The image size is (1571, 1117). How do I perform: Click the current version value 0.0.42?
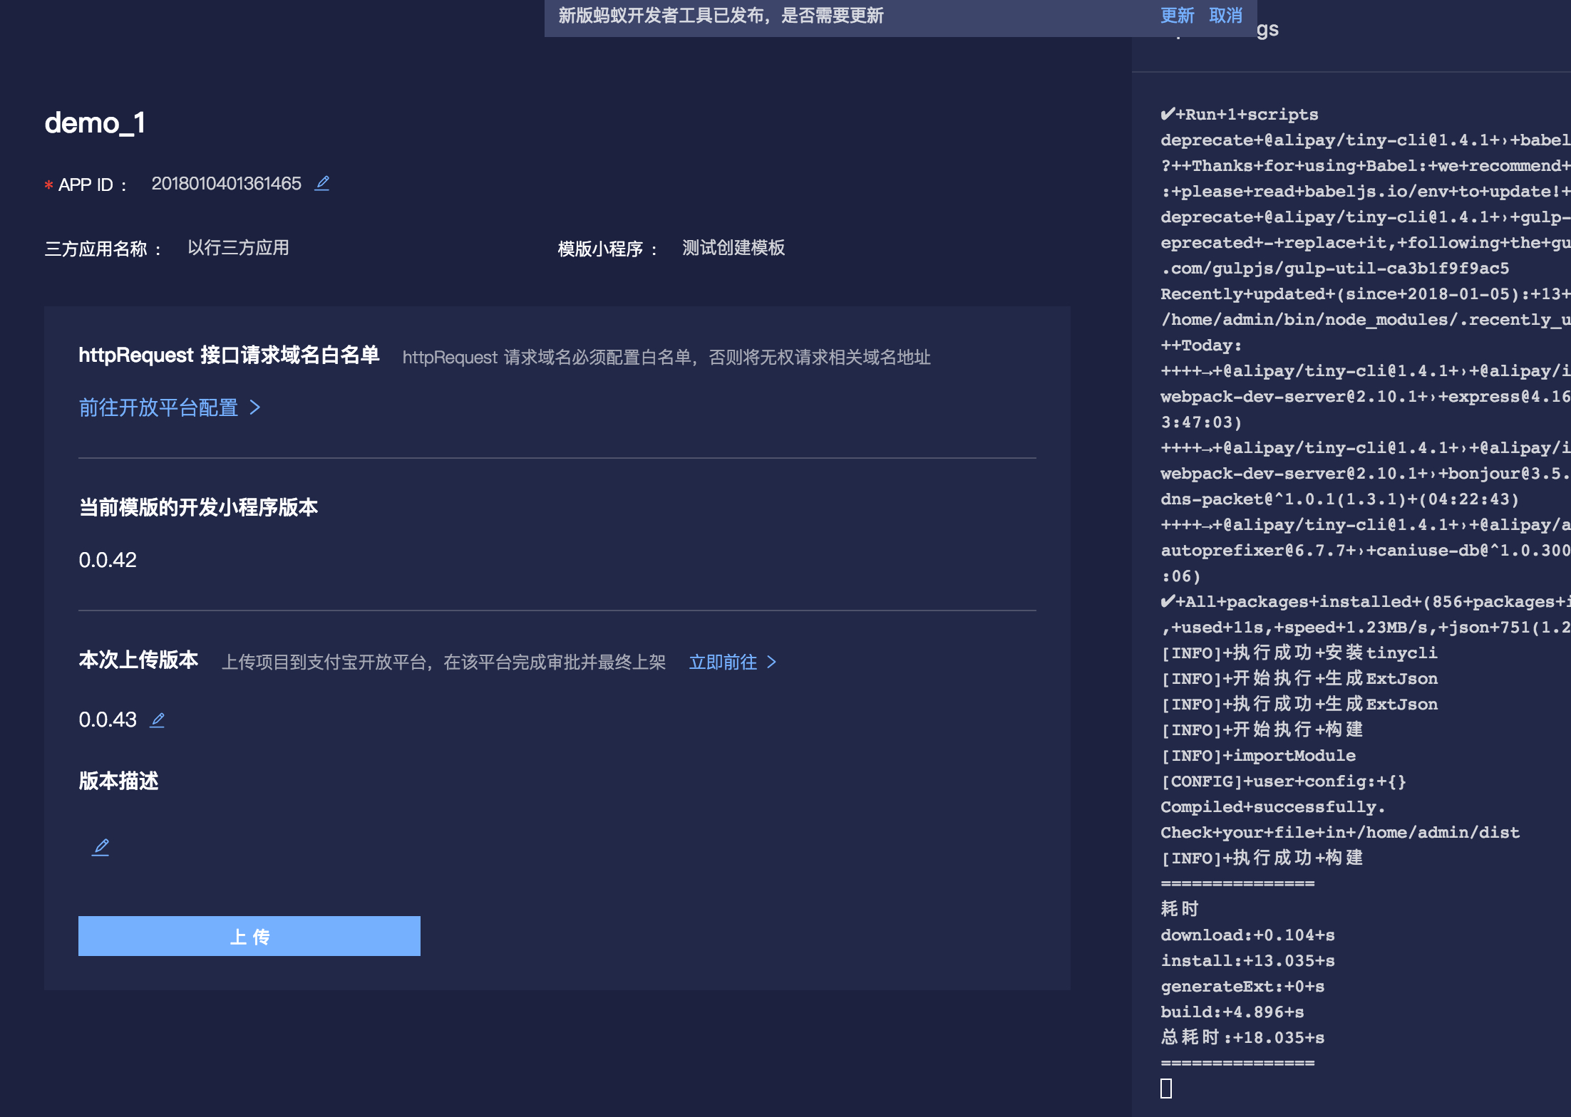pyautogui.click(x=108, y=560)
